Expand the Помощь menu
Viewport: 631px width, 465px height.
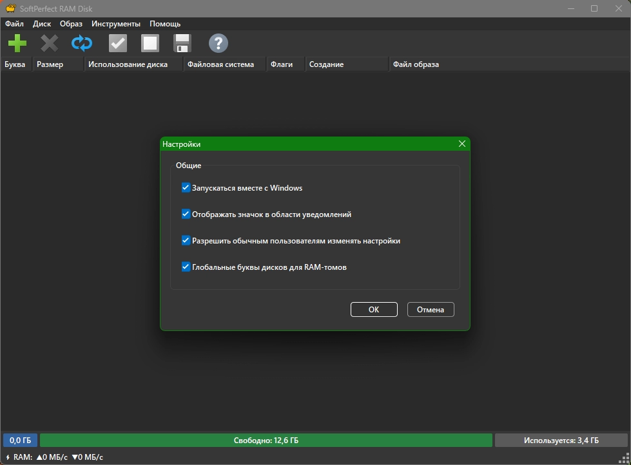(x=165, y=24)
